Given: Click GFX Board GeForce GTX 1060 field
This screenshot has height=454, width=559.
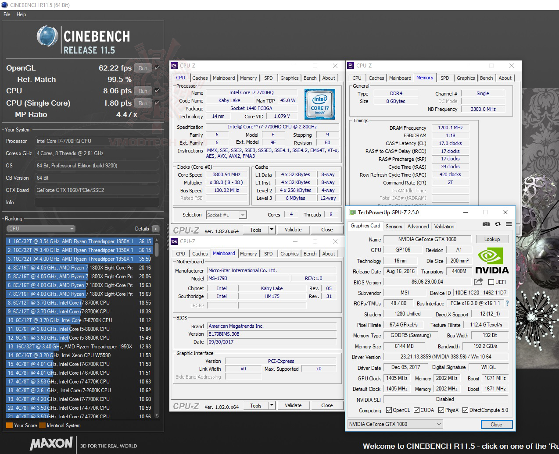Looking at the screenshot, I should pos(97,190).
